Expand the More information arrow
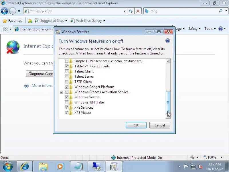The width and height of the screenshot is (229, 172). (x=26, y=86)
